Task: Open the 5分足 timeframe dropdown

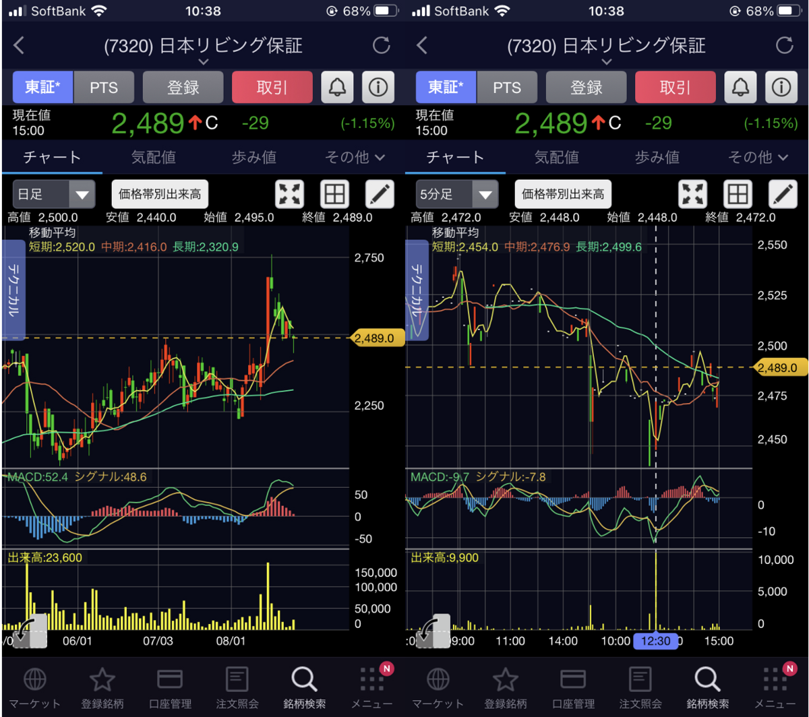Action: 456,194
